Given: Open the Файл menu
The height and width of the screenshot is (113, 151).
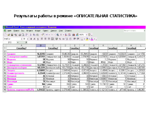Looking at the screenshot, I should click(9, 31).
